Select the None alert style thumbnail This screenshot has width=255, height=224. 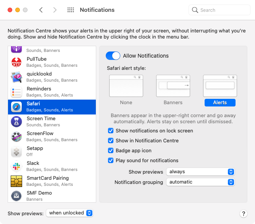click(126, 86)
